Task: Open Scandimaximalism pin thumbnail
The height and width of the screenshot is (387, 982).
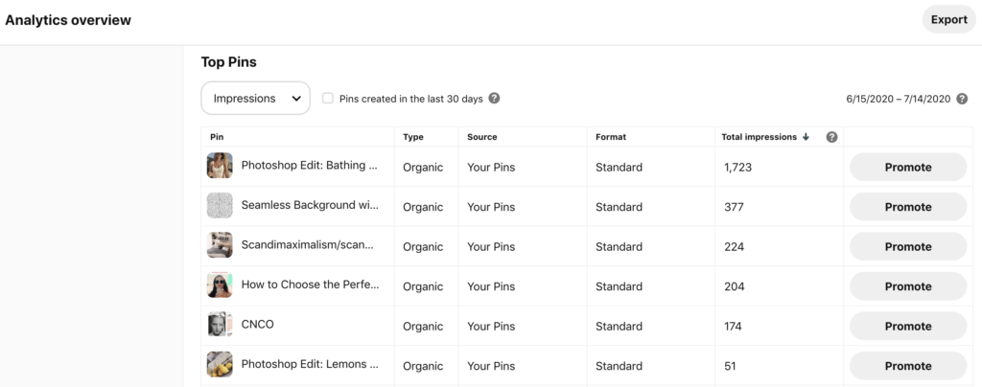Action: 220,246
